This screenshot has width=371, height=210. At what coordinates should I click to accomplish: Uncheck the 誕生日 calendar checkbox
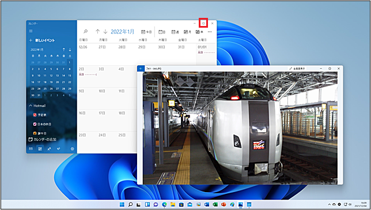coord(35,133)
